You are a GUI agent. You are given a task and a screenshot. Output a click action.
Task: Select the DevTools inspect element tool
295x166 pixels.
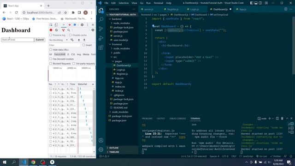point(51,24)
